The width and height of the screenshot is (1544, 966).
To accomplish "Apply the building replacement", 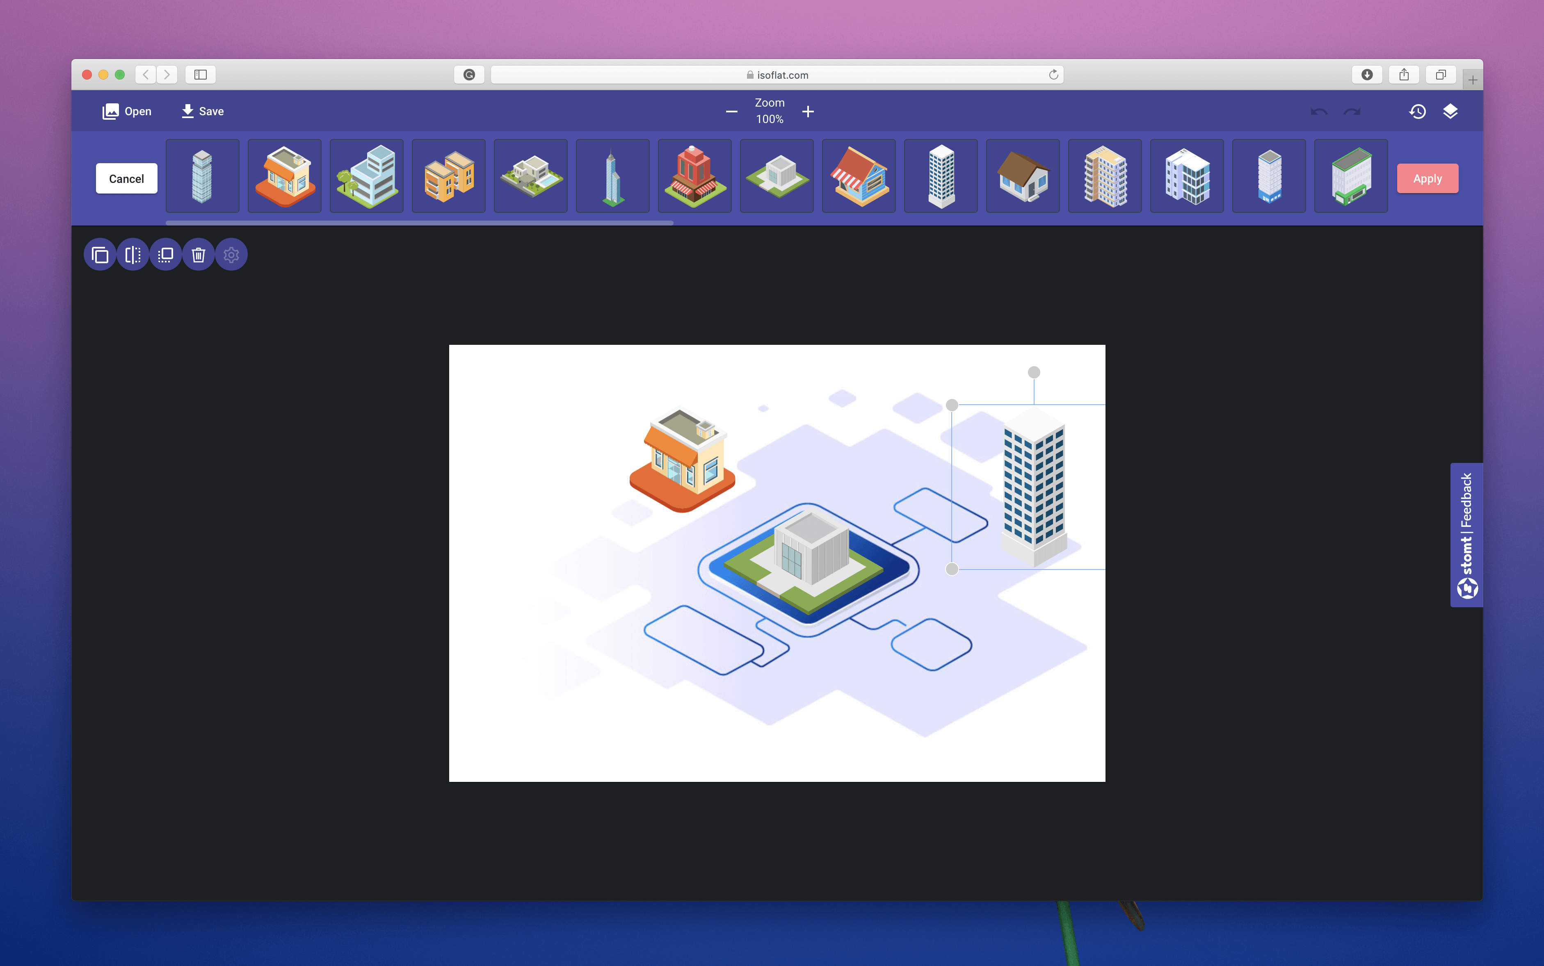I will click(1427, 179).
